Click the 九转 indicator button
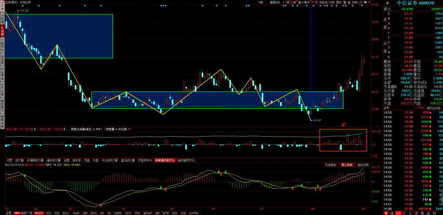The height and width of the screenshot is (215, 443). coord(294,2)
